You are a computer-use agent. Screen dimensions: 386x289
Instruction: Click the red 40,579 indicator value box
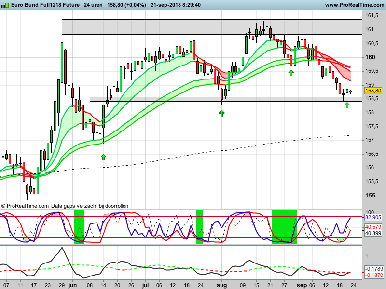pos(373,227)
